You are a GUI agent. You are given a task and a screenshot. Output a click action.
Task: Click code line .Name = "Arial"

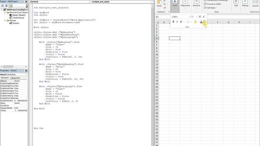pos(55,67)
